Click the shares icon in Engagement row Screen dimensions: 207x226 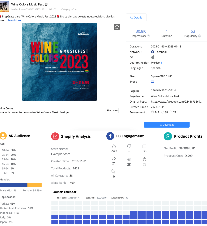171,112
